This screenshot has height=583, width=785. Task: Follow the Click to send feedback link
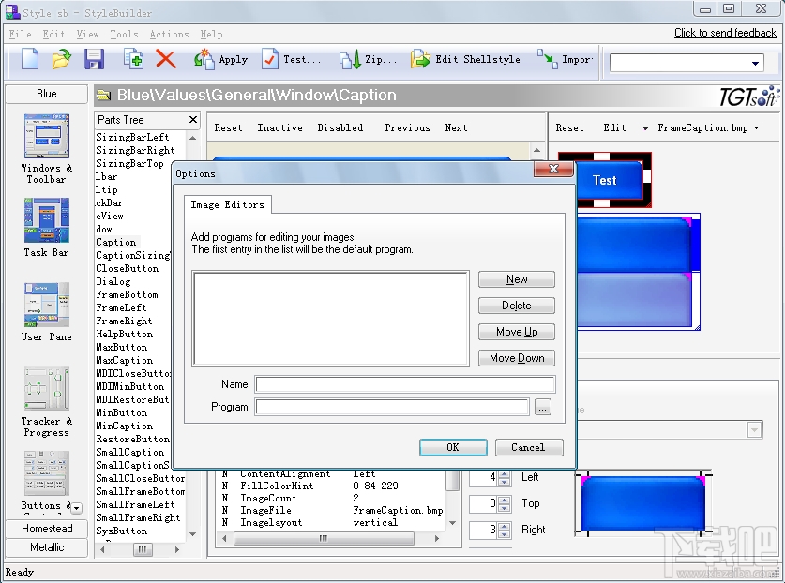(725, 32)
